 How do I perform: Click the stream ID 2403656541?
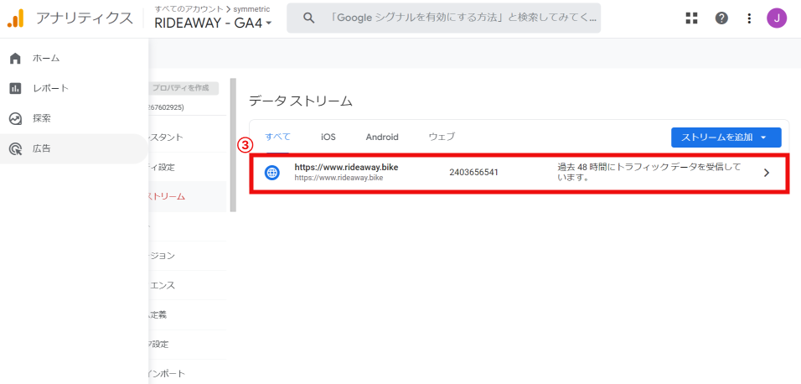tap(473, 173)
